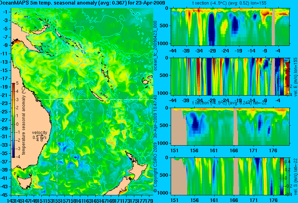Click '-9' tick under the vel. E section

265,100
